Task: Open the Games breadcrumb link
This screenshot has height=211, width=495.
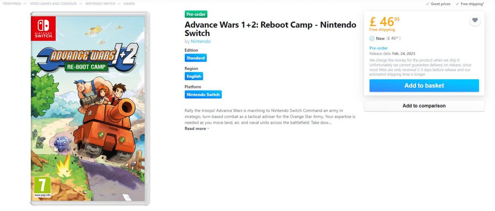Action: (129, 4)
